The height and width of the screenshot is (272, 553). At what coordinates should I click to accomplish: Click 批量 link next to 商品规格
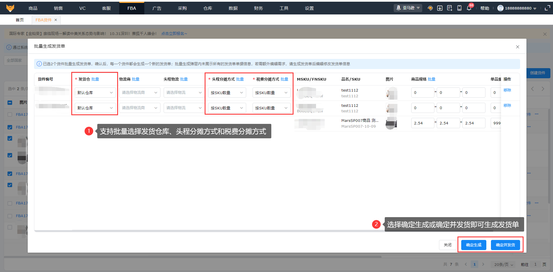pyautogui.click(x=431, y=79)
